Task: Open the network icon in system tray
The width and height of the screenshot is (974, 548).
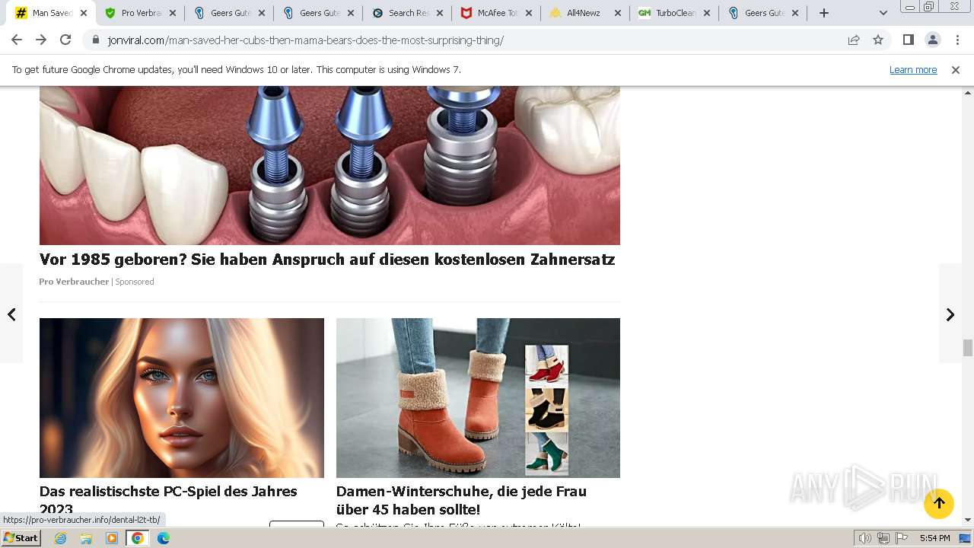Action: 883,538
